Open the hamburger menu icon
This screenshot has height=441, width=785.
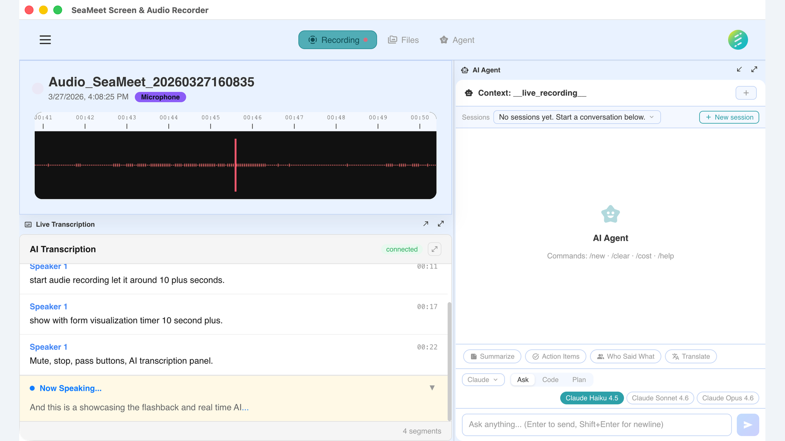45,40
